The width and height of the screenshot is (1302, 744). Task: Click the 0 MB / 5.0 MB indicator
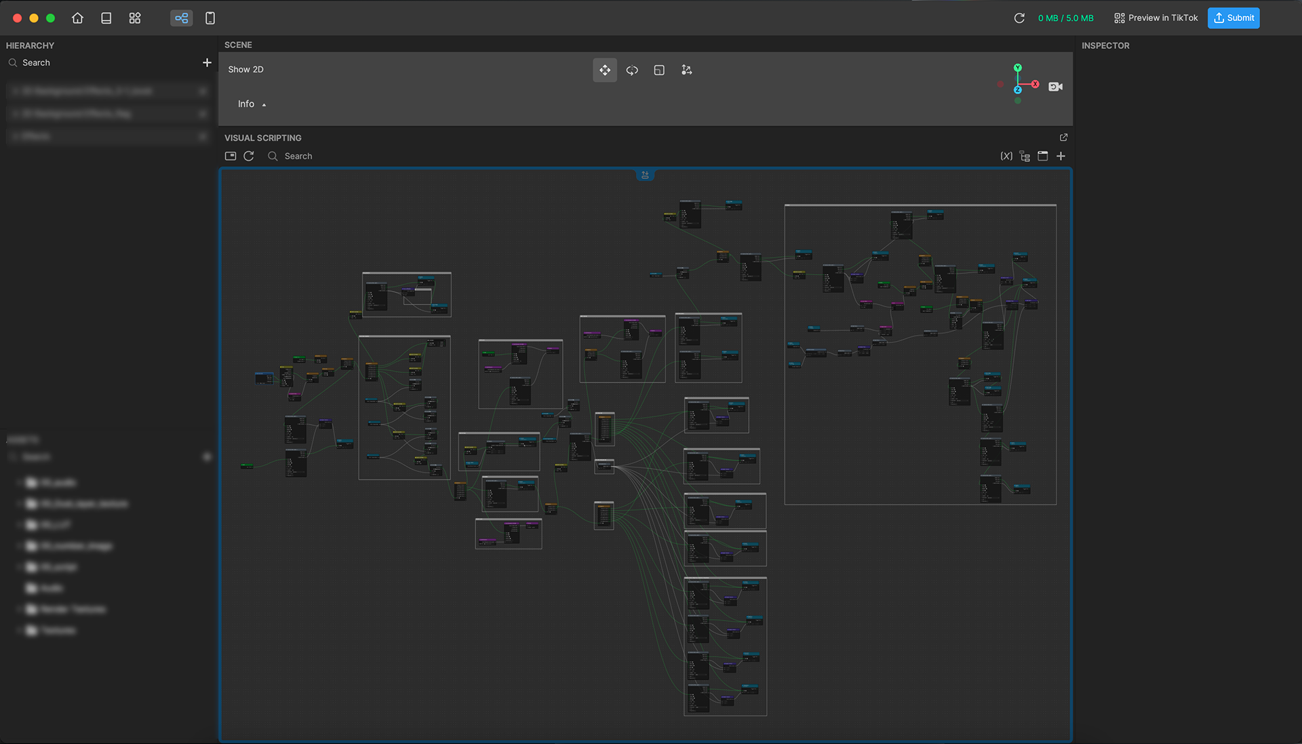click(1065, 18)
